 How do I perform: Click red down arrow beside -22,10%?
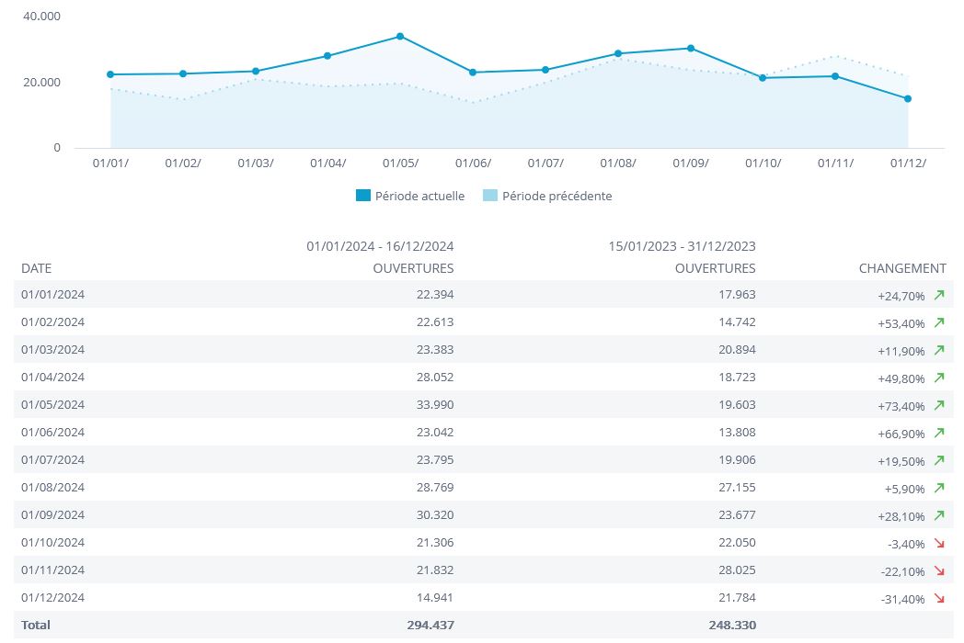click(939, 570)
